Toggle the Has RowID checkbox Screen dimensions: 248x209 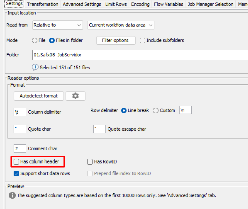90,162
